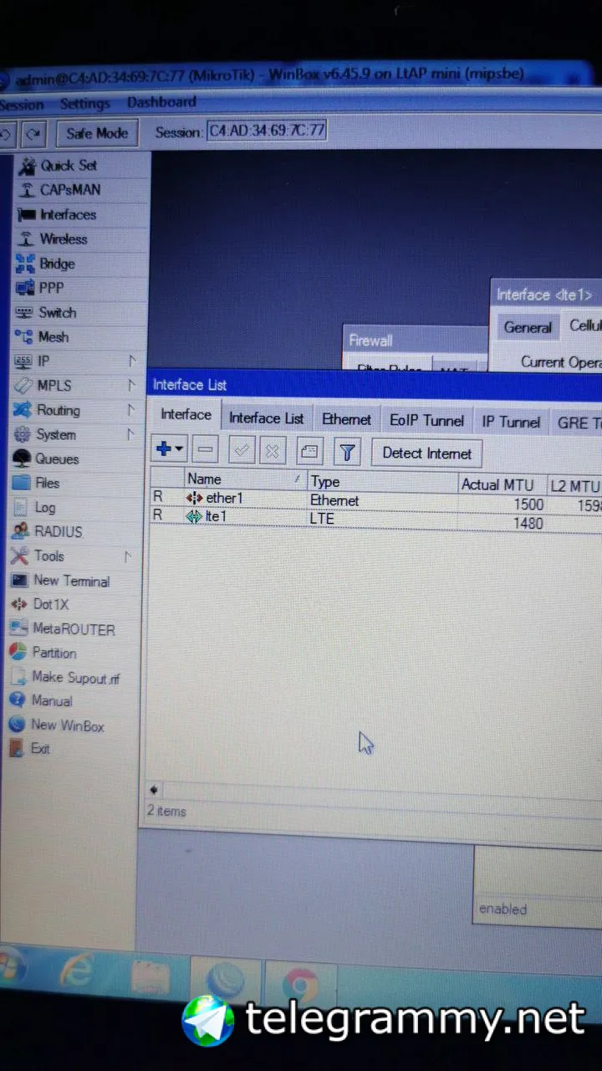Select General tab in Interface lte1 window
Image resolution: width=602 pixels, height=1071 pixels.
[527, 328]
